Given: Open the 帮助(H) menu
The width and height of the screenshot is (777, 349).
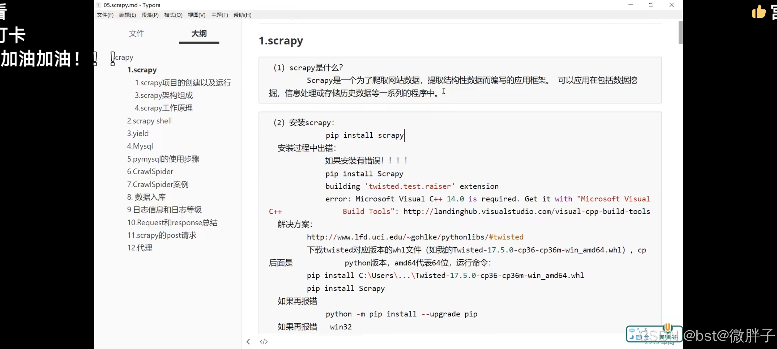Looking at the screenshot, I should [x=242, y=15].
